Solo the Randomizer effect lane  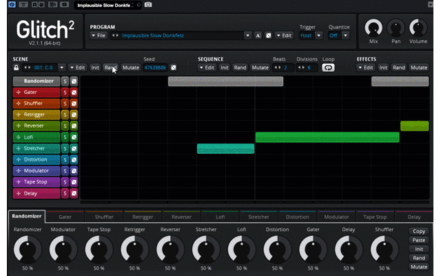(65, 81)
